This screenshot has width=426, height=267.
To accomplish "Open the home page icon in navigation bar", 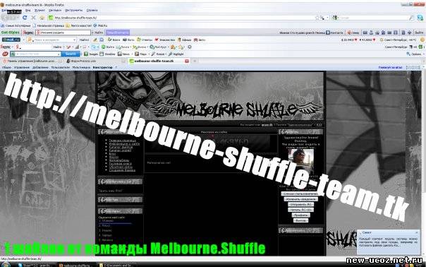I will pos(42,18).
